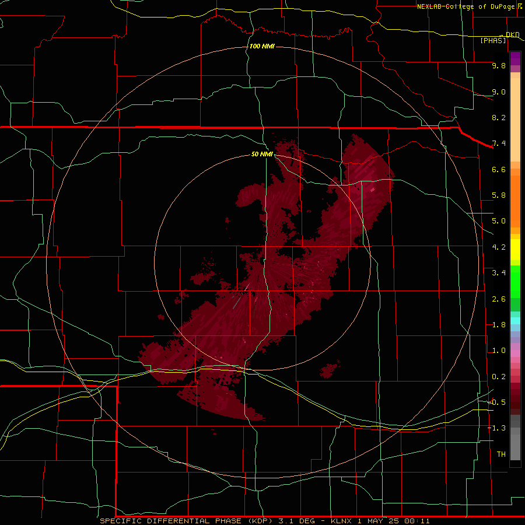Click the 8.2 scale value
Viewport: 525px width, 525px height.
coord(499,117)
